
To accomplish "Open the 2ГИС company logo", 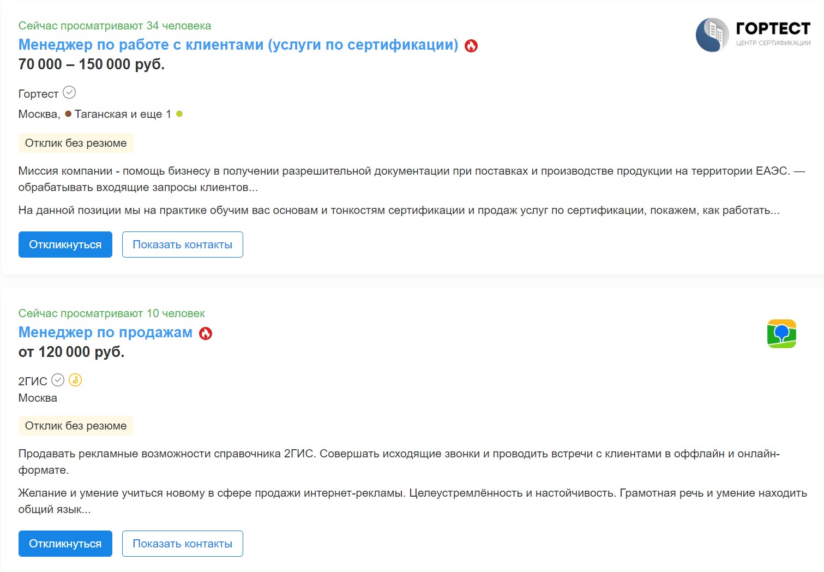I will pyautogui.click(x=781, y=334).
